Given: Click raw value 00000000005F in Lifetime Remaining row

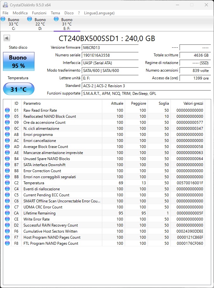Looking at the screenshot, I should [x=190, y=213].
